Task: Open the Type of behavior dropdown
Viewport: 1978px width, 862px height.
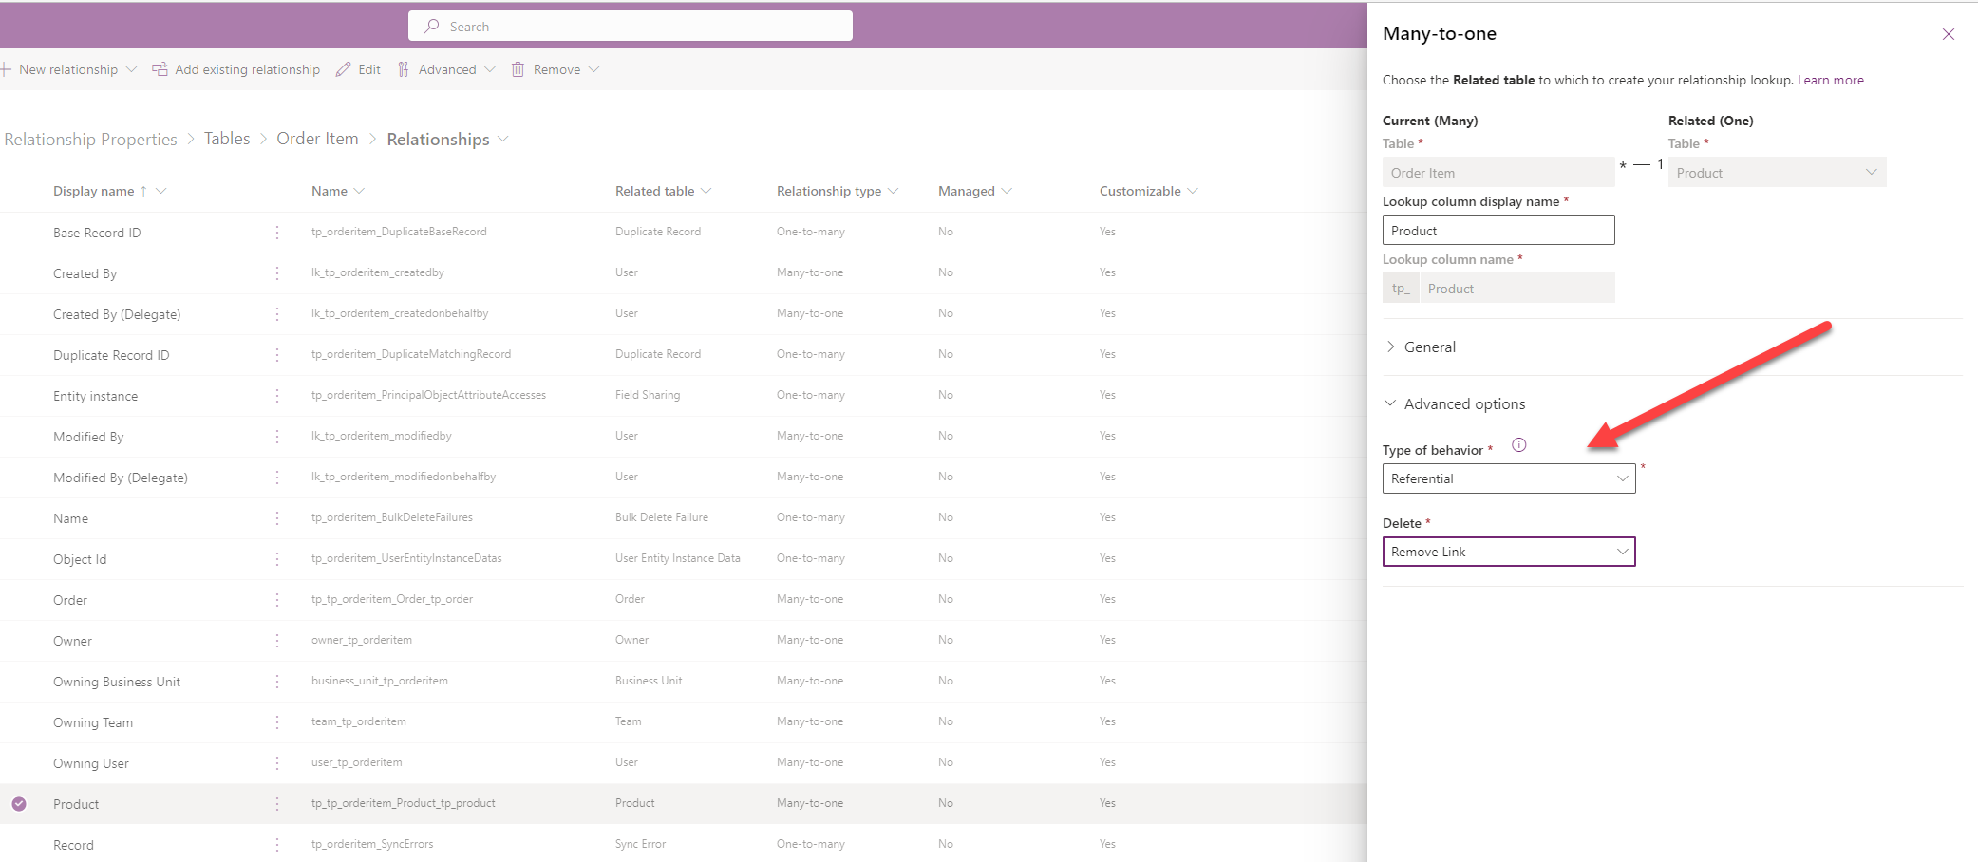Action: click(x=1508, y=478)
